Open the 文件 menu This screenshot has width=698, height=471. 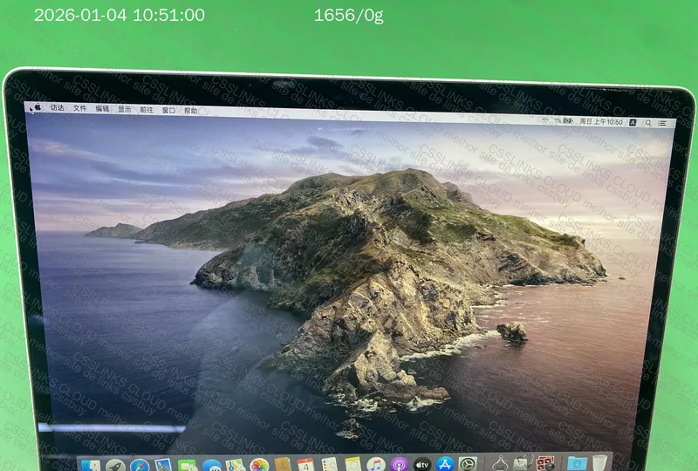(x=79, y=108)
